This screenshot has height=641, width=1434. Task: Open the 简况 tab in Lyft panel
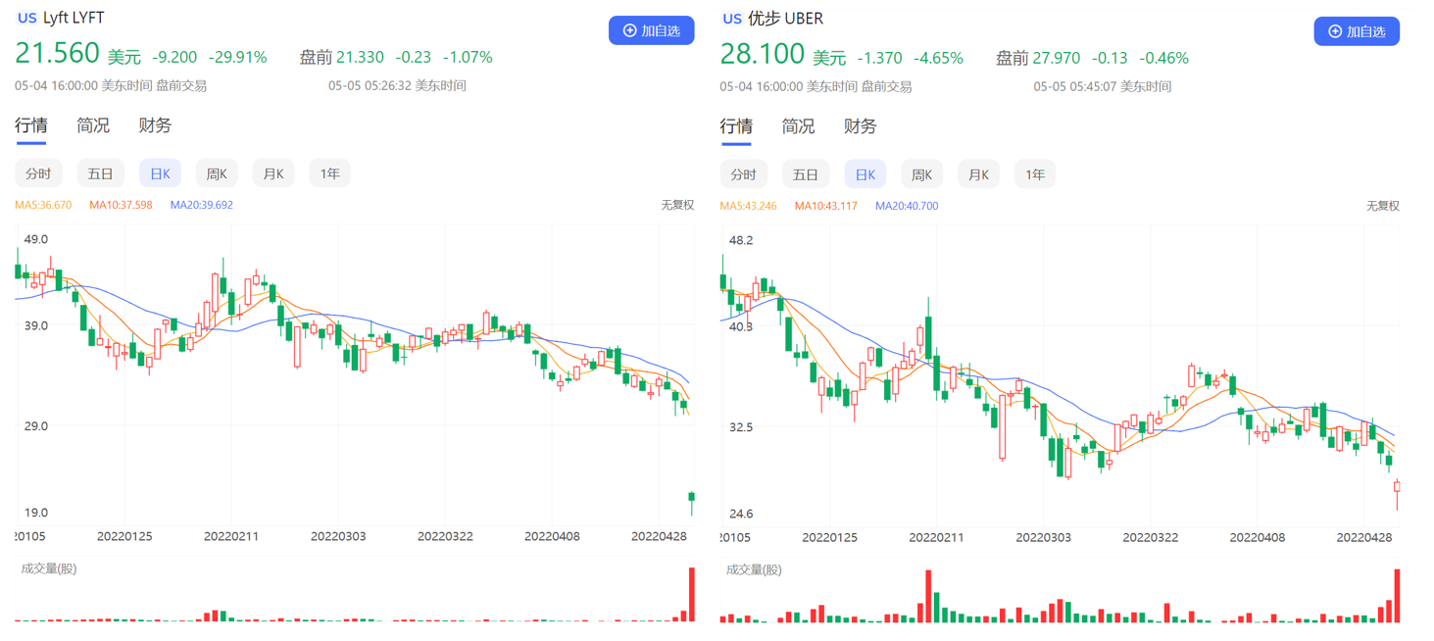[93, 125]
